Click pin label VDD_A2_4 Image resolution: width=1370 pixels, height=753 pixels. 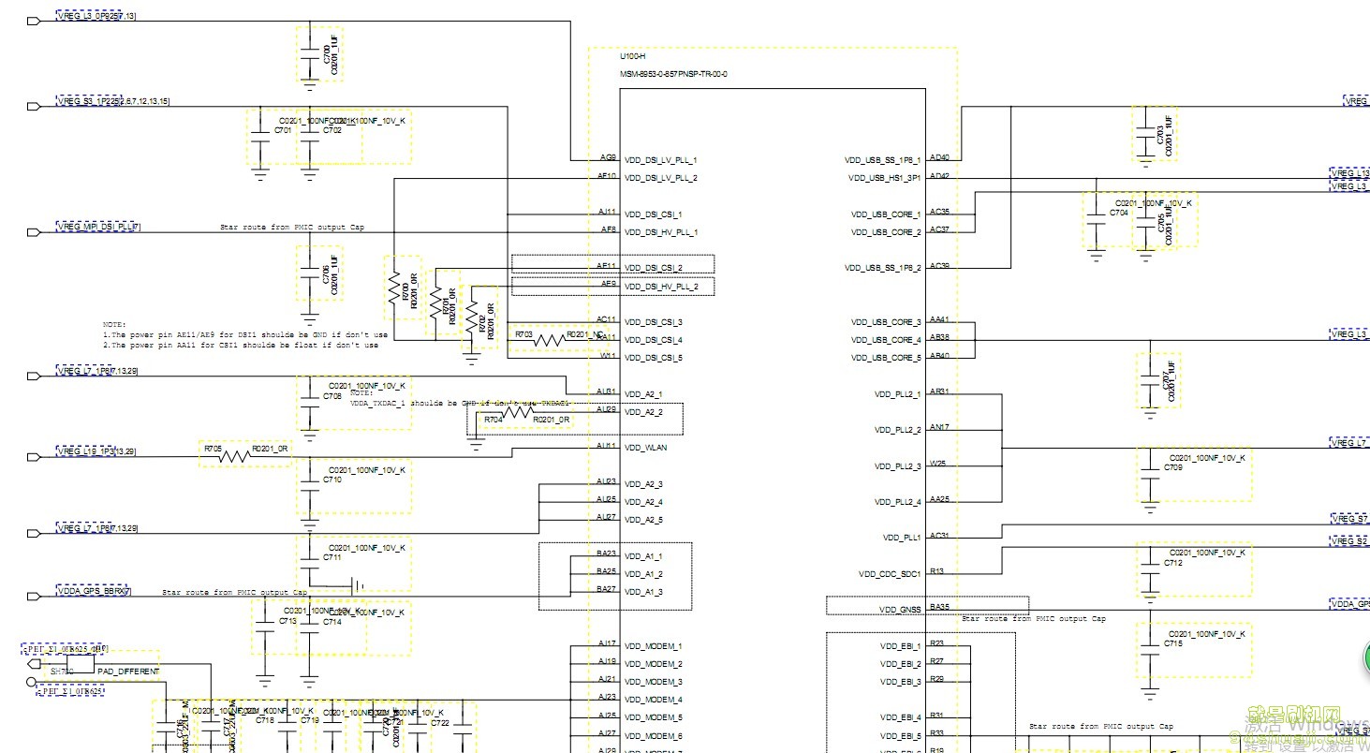pos(643,502)
